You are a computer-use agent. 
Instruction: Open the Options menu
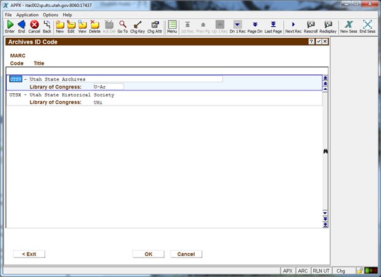(x=50, y=15)
